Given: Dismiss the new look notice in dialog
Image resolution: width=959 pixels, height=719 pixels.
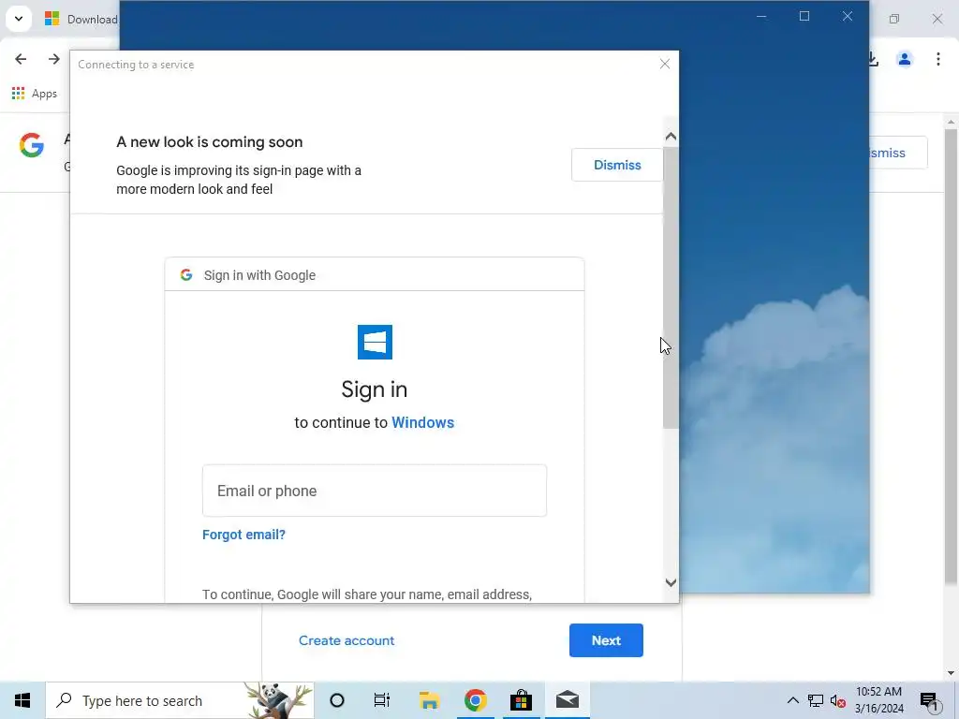Looking at the screenshot, I should 617,165.
